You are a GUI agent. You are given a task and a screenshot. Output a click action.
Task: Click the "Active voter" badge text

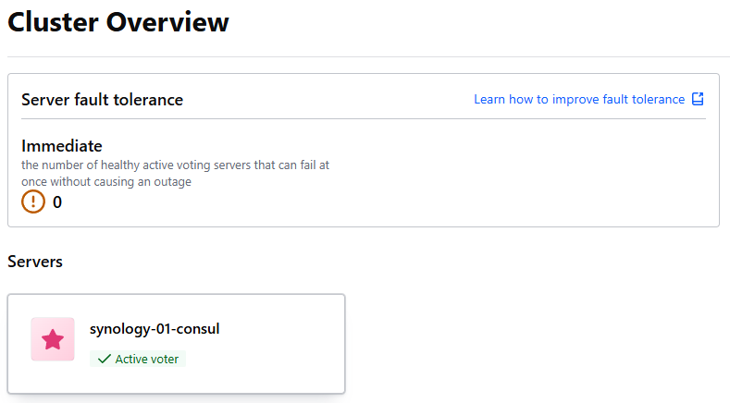click(146, 359)
